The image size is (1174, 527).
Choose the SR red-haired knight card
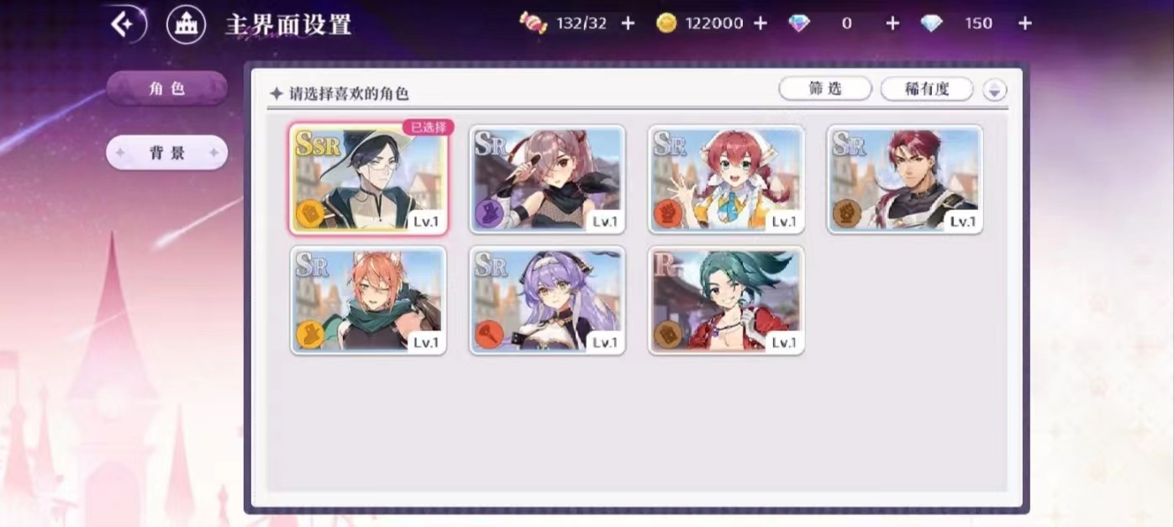click(905, 179)
